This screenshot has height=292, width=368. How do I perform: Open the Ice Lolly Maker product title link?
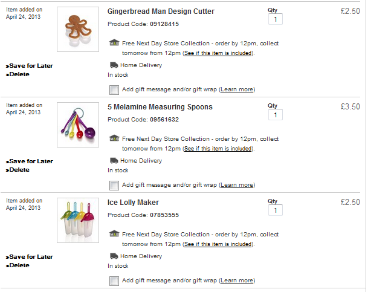(133, 203)
